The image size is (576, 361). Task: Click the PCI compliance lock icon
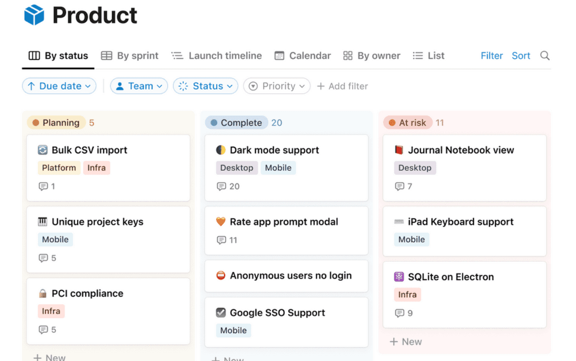click(x=43, y=293)
